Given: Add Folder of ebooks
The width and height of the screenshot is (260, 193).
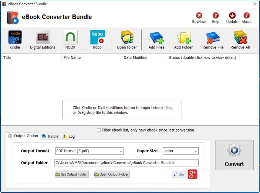Looking at the screenshot, I should coord(183,40).
